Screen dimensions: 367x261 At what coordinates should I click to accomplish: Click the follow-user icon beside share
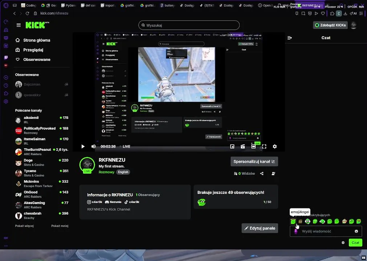coord(273,174)
